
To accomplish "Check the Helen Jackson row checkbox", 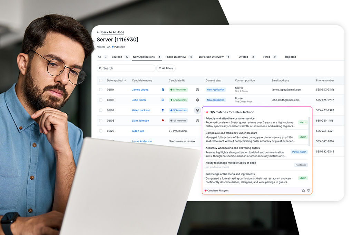I will coord(100,111).
